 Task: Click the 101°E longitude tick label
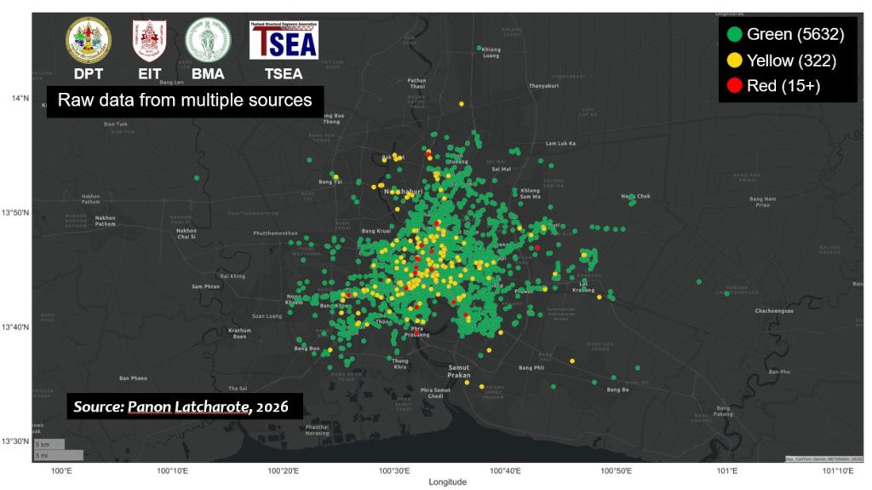(727, 470)
